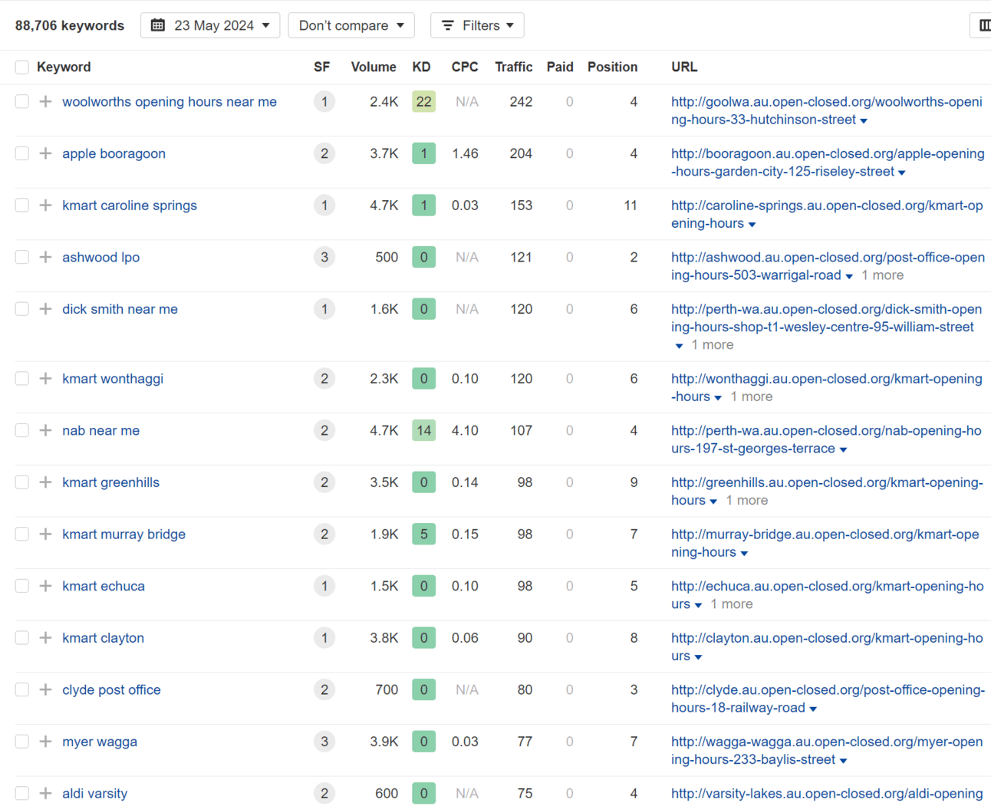Check the ashwood lpo row
991x806 pixels.
coord(22,257)
